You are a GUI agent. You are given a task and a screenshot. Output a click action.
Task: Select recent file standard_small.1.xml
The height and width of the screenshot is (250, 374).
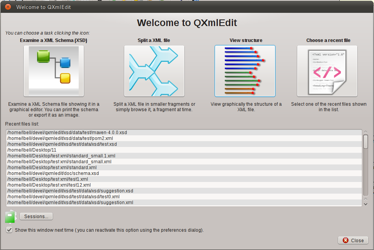(x=184, y=156)
